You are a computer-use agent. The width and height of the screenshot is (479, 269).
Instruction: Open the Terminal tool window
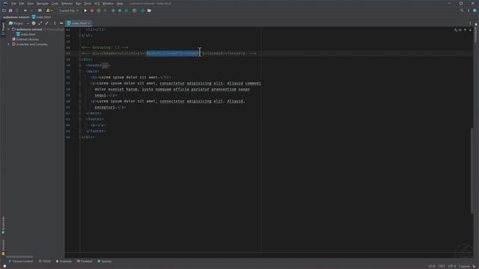85,262
